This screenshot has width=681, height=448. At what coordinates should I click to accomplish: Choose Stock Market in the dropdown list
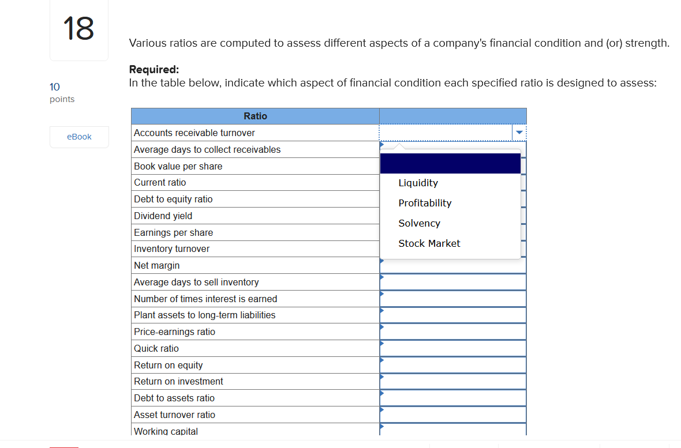tap(429, 243)
